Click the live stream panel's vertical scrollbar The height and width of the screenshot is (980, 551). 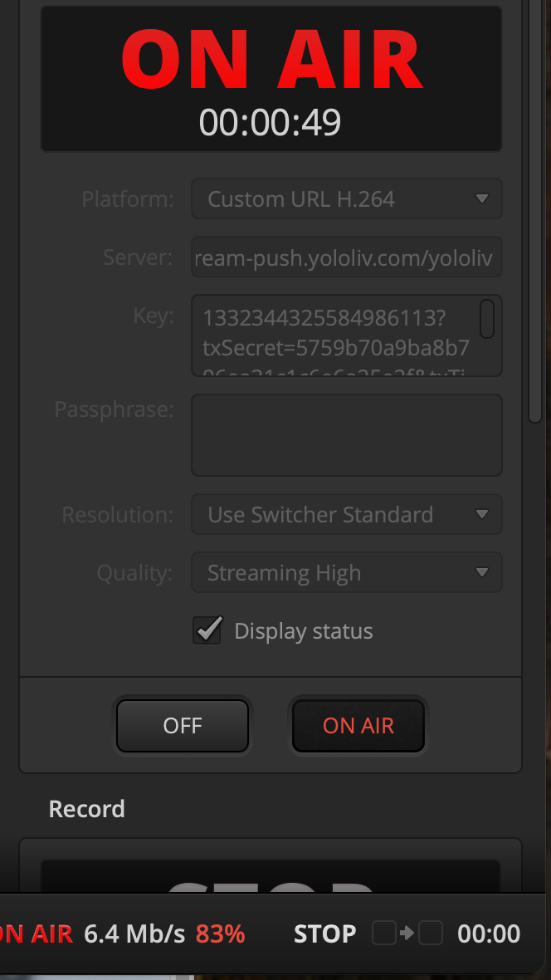click(535, 208)
